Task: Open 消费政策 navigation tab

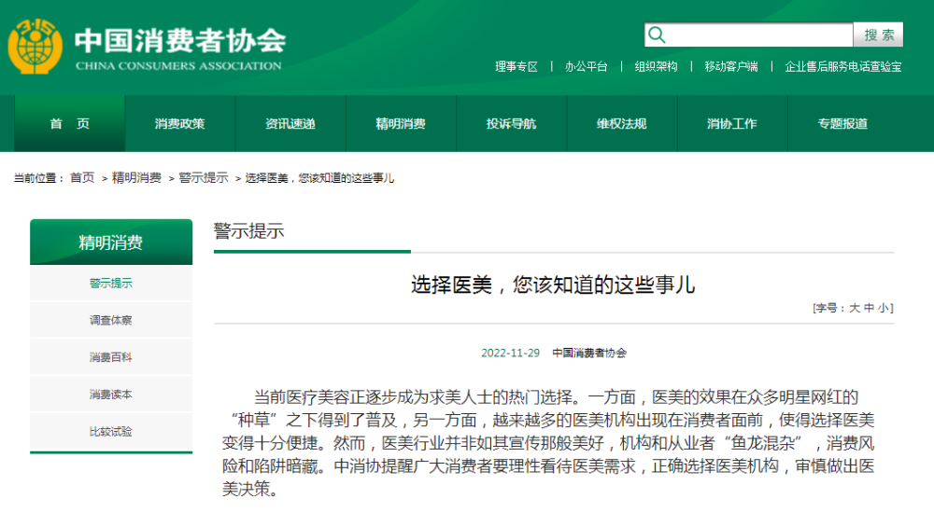Action: (180, 124)
